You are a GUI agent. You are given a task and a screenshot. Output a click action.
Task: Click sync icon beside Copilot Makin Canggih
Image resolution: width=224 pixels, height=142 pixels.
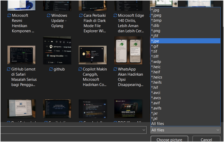(x=80, y=69)
